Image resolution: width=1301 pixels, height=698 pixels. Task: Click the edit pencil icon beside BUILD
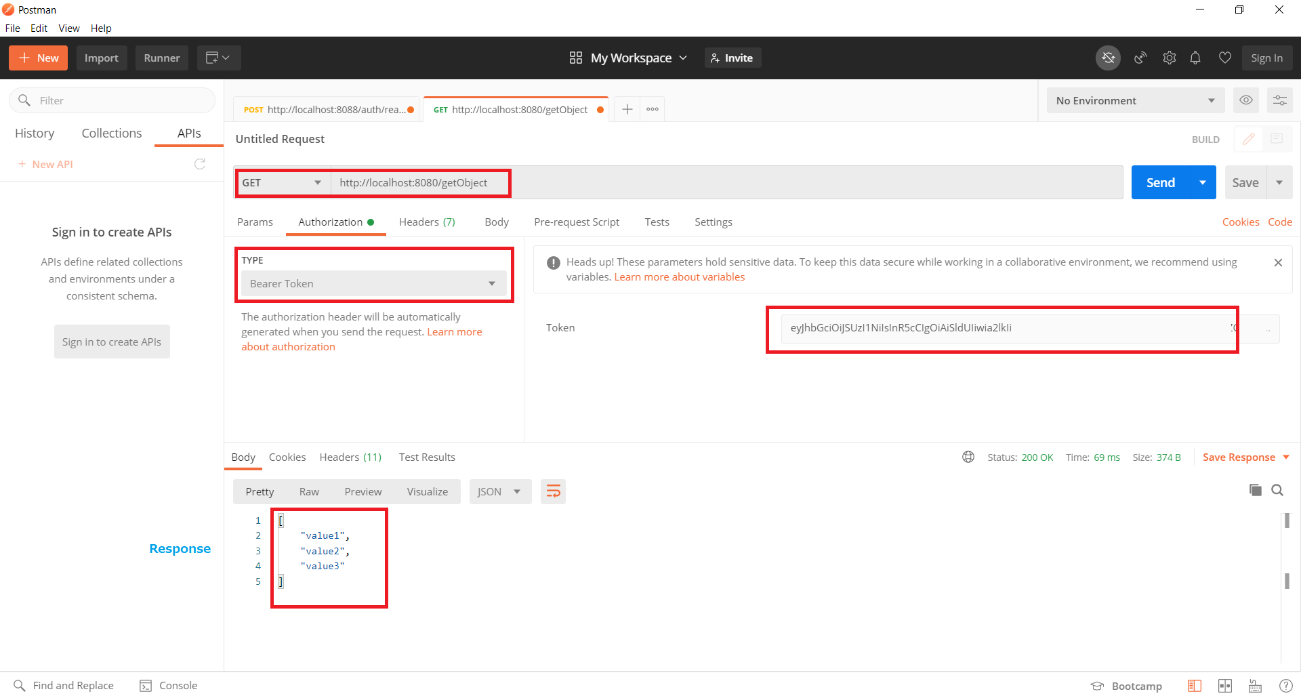tap(1248, 139)
